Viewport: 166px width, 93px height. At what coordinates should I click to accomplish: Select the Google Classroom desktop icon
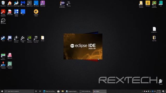click(x=154, y=4)
